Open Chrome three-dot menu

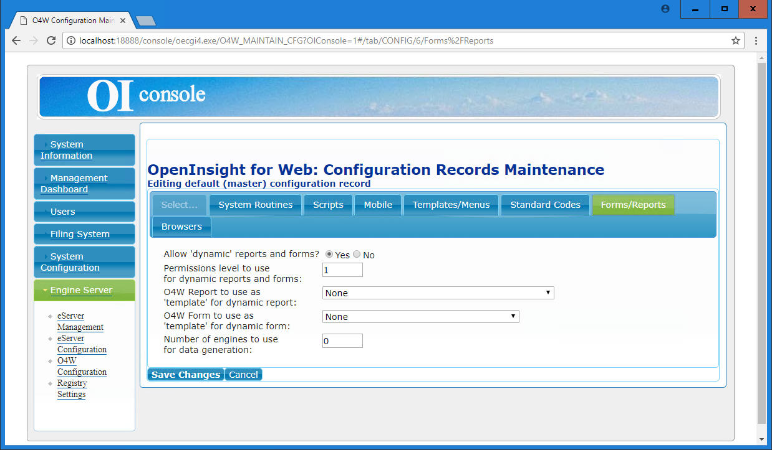coord(756,40)
